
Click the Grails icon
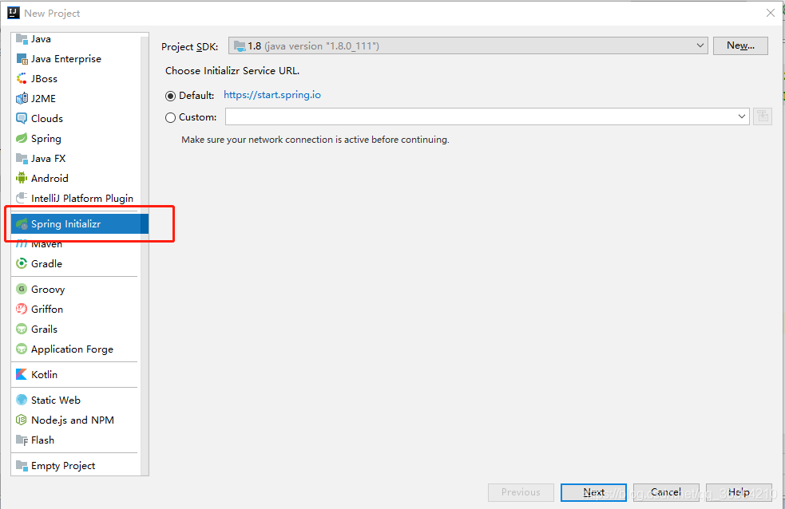coord(22,329)
